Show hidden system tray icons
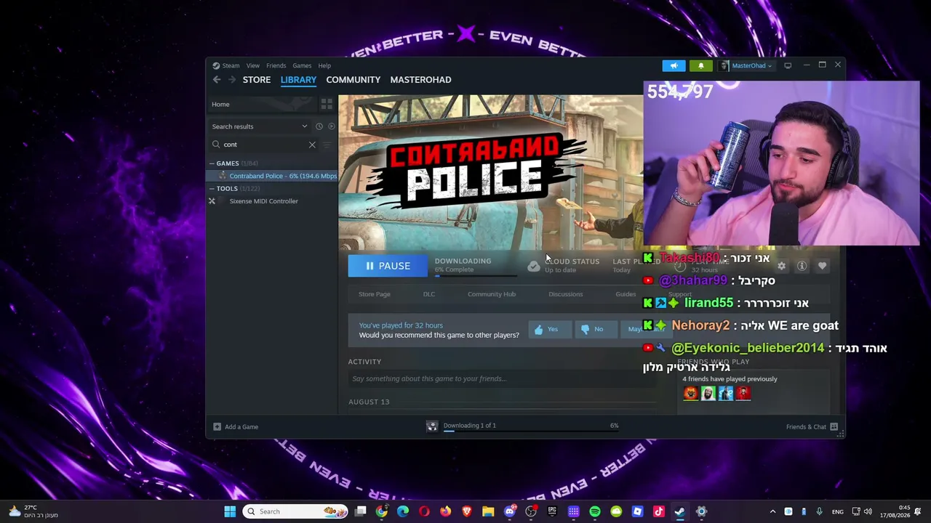931x523 pixels. (x=772, y=511)
